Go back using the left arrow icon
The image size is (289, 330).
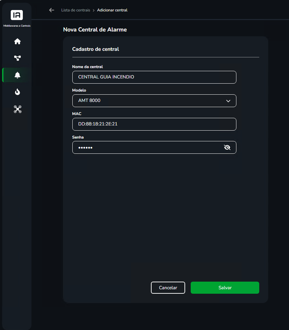[52, 10]
